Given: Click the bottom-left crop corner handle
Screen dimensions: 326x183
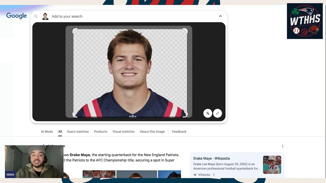Looking at the screenshot, I should click(75, 115).
